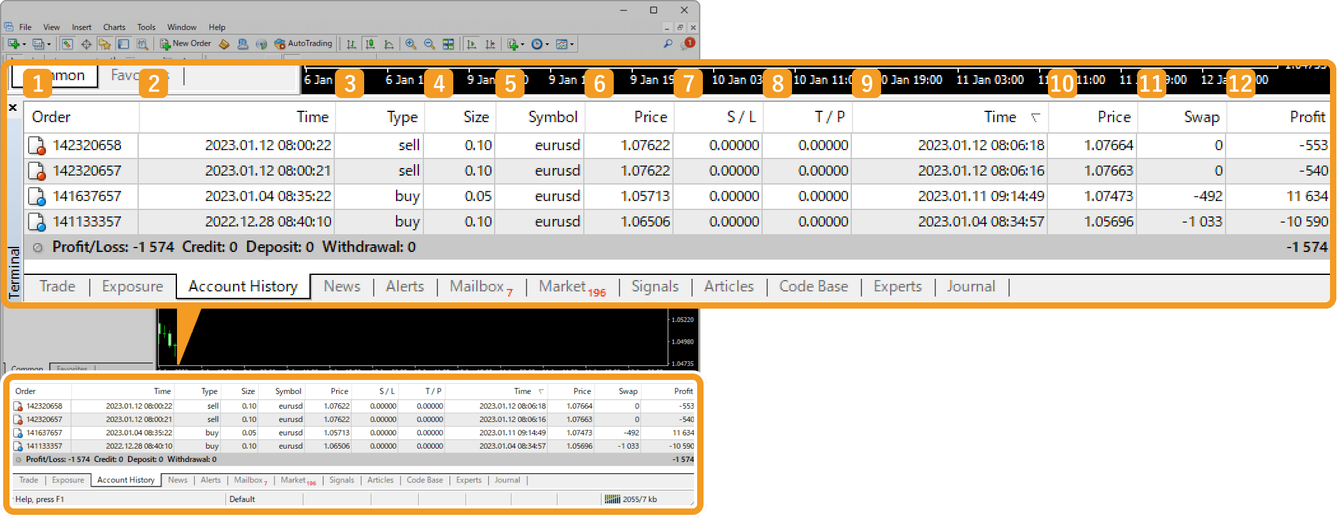Sort by the enlarged Symbol column header
Screen dimensions: 1337x518
tap(540, 117)
